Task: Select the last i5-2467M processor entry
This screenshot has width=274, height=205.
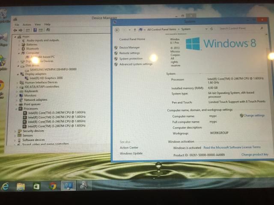Action: (x=57, y=126)
